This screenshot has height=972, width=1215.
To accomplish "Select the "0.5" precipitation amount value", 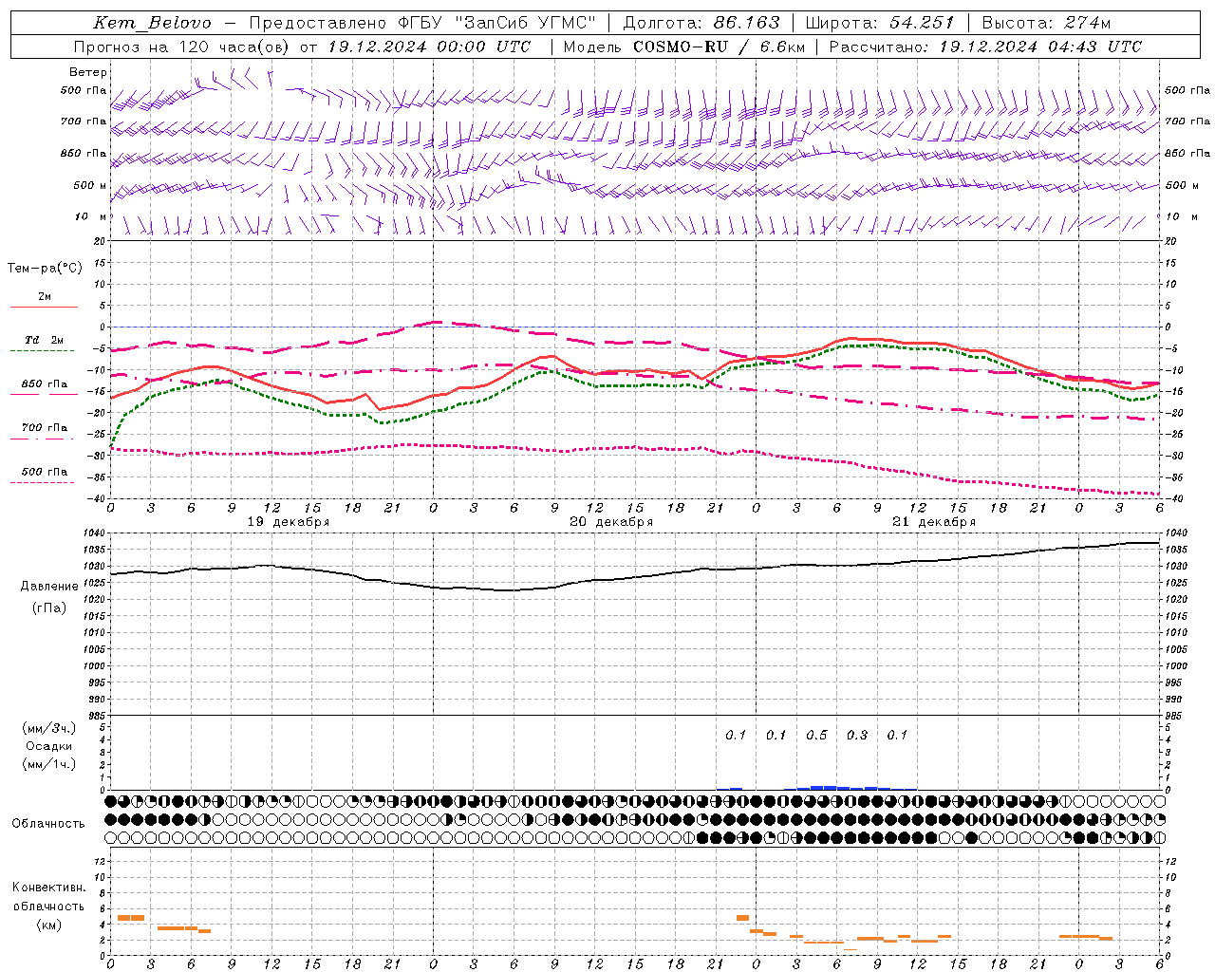I will coord(816,735).
